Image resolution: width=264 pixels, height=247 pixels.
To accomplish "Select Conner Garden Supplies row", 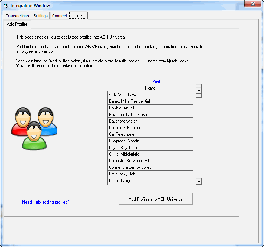I will pos(150,167).
